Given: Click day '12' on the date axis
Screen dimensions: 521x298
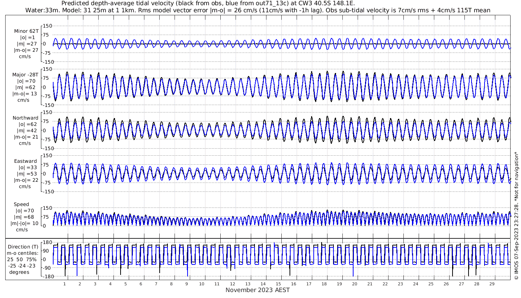Looking at the screenshot, I should click(x=232, y=284).
